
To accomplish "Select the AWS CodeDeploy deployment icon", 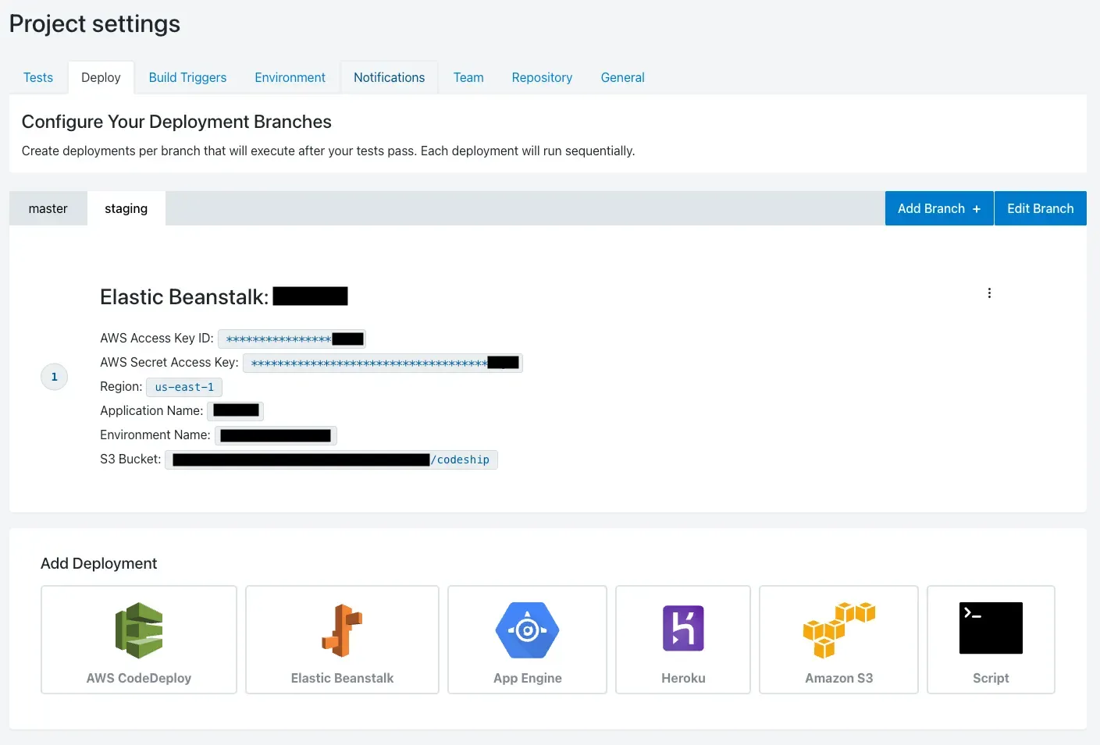I will click(x=139, y=630).
